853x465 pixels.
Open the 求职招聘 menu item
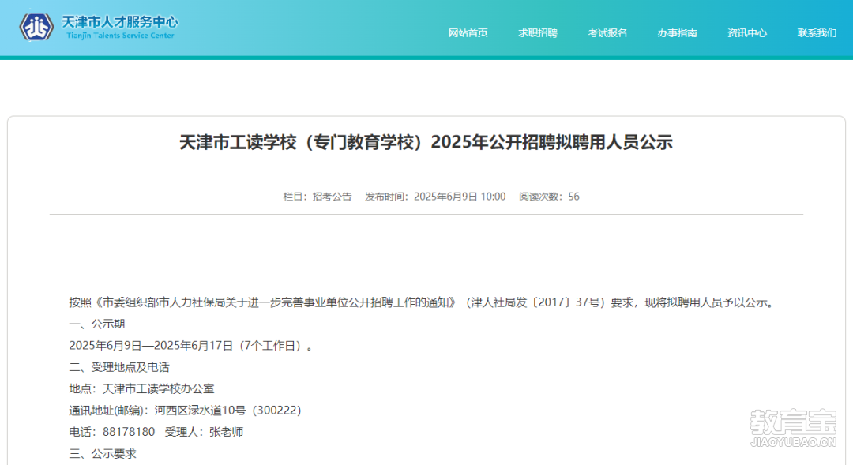(538, 32)
